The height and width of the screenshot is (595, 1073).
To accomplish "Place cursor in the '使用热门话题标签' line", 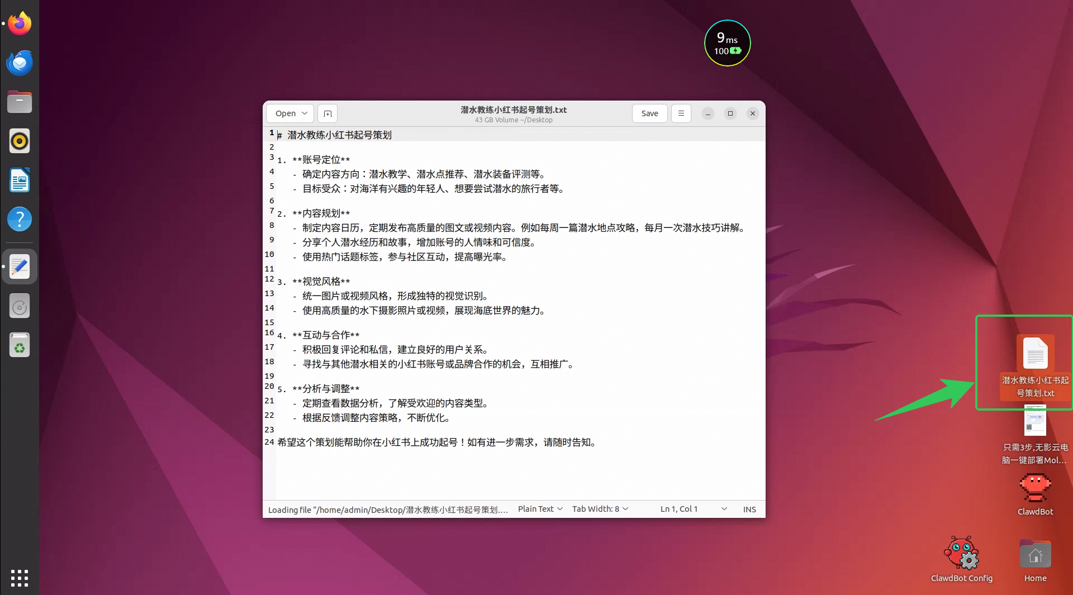I will [400, 257].
